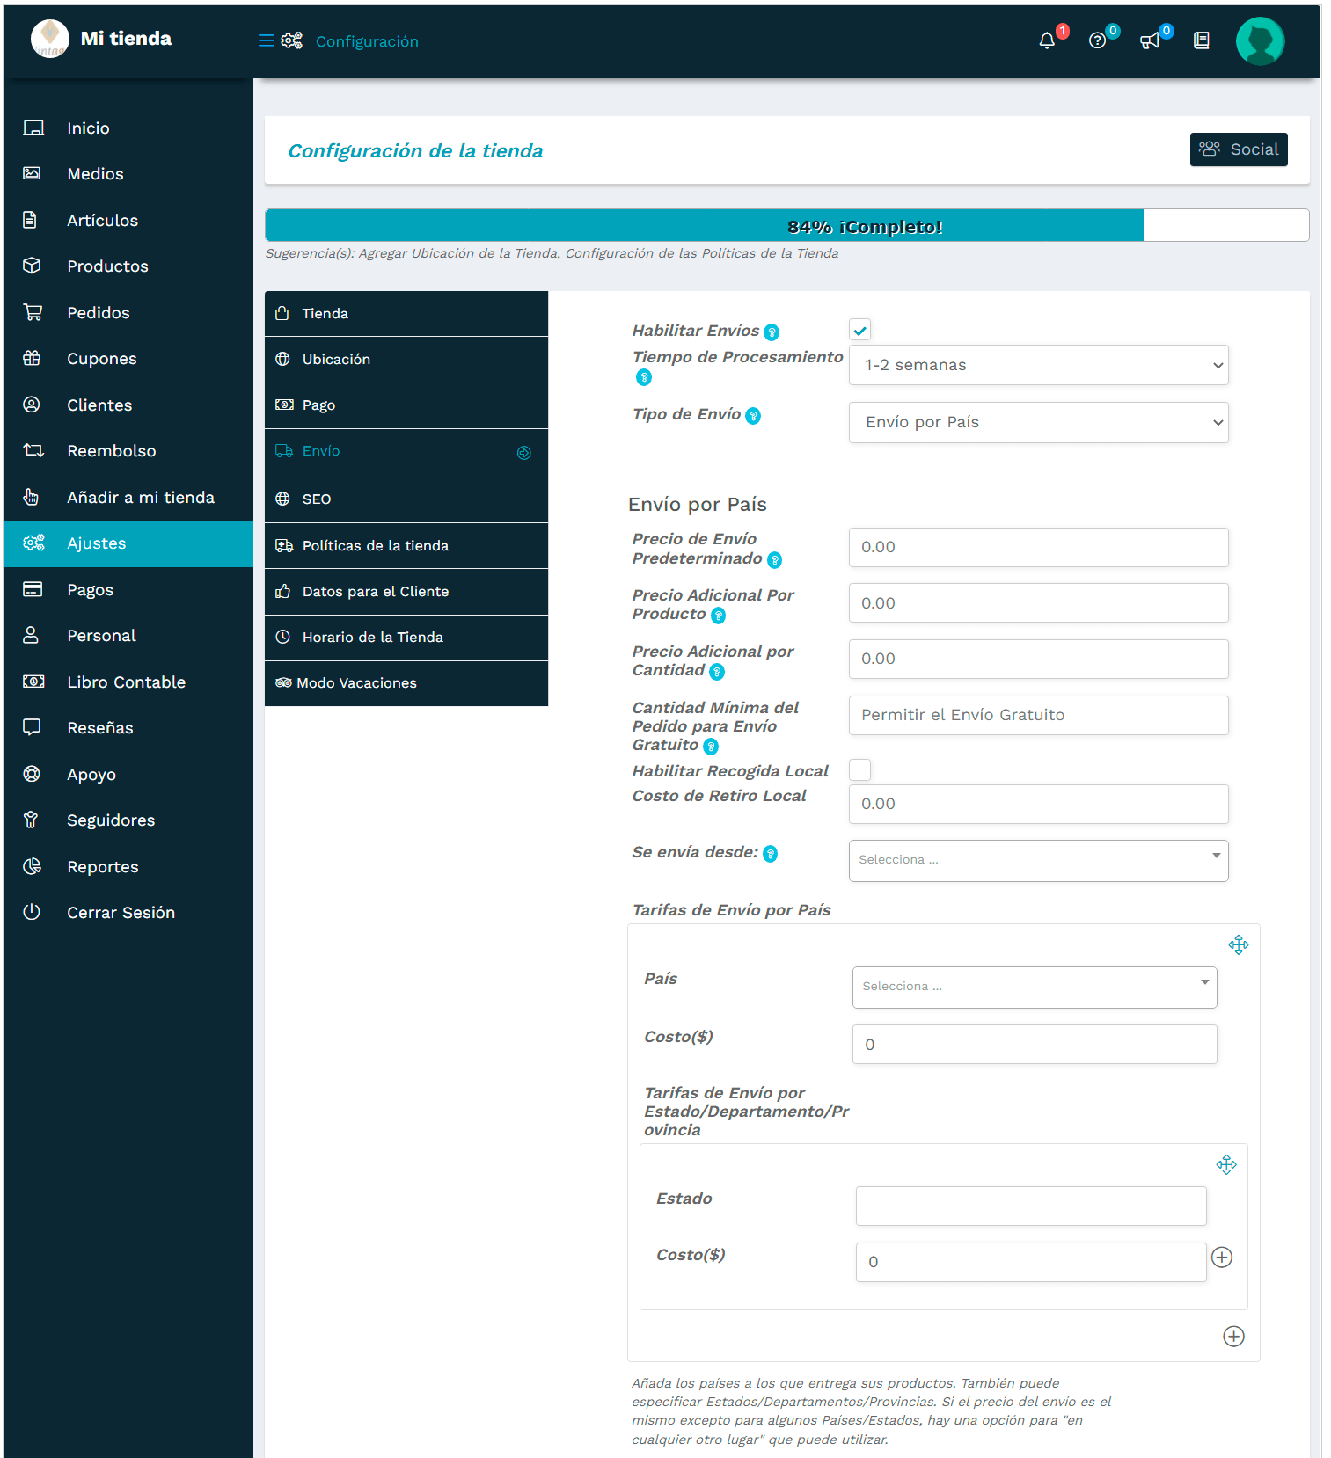The height and width of the screenshot is (1458, 1331).
Task: Focus the Precio Adicional Por Producto field
Action: (x=1039, y=603)
